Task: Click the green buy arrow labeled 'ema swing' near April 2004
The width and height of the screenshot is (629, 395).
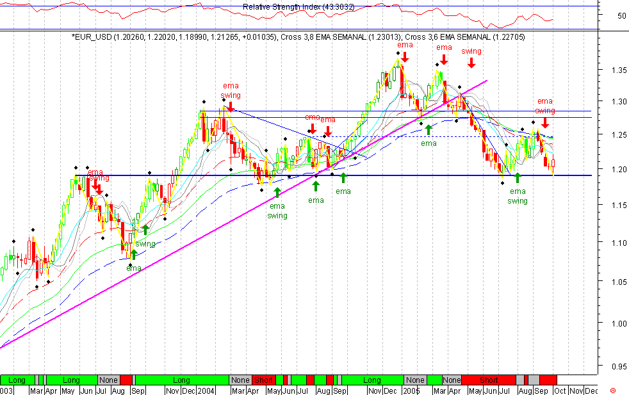Action: 276,192
